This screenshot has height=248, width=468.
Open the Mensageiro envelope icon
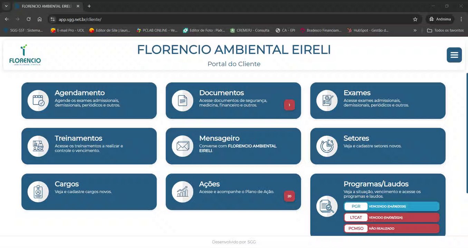[182, 146]
